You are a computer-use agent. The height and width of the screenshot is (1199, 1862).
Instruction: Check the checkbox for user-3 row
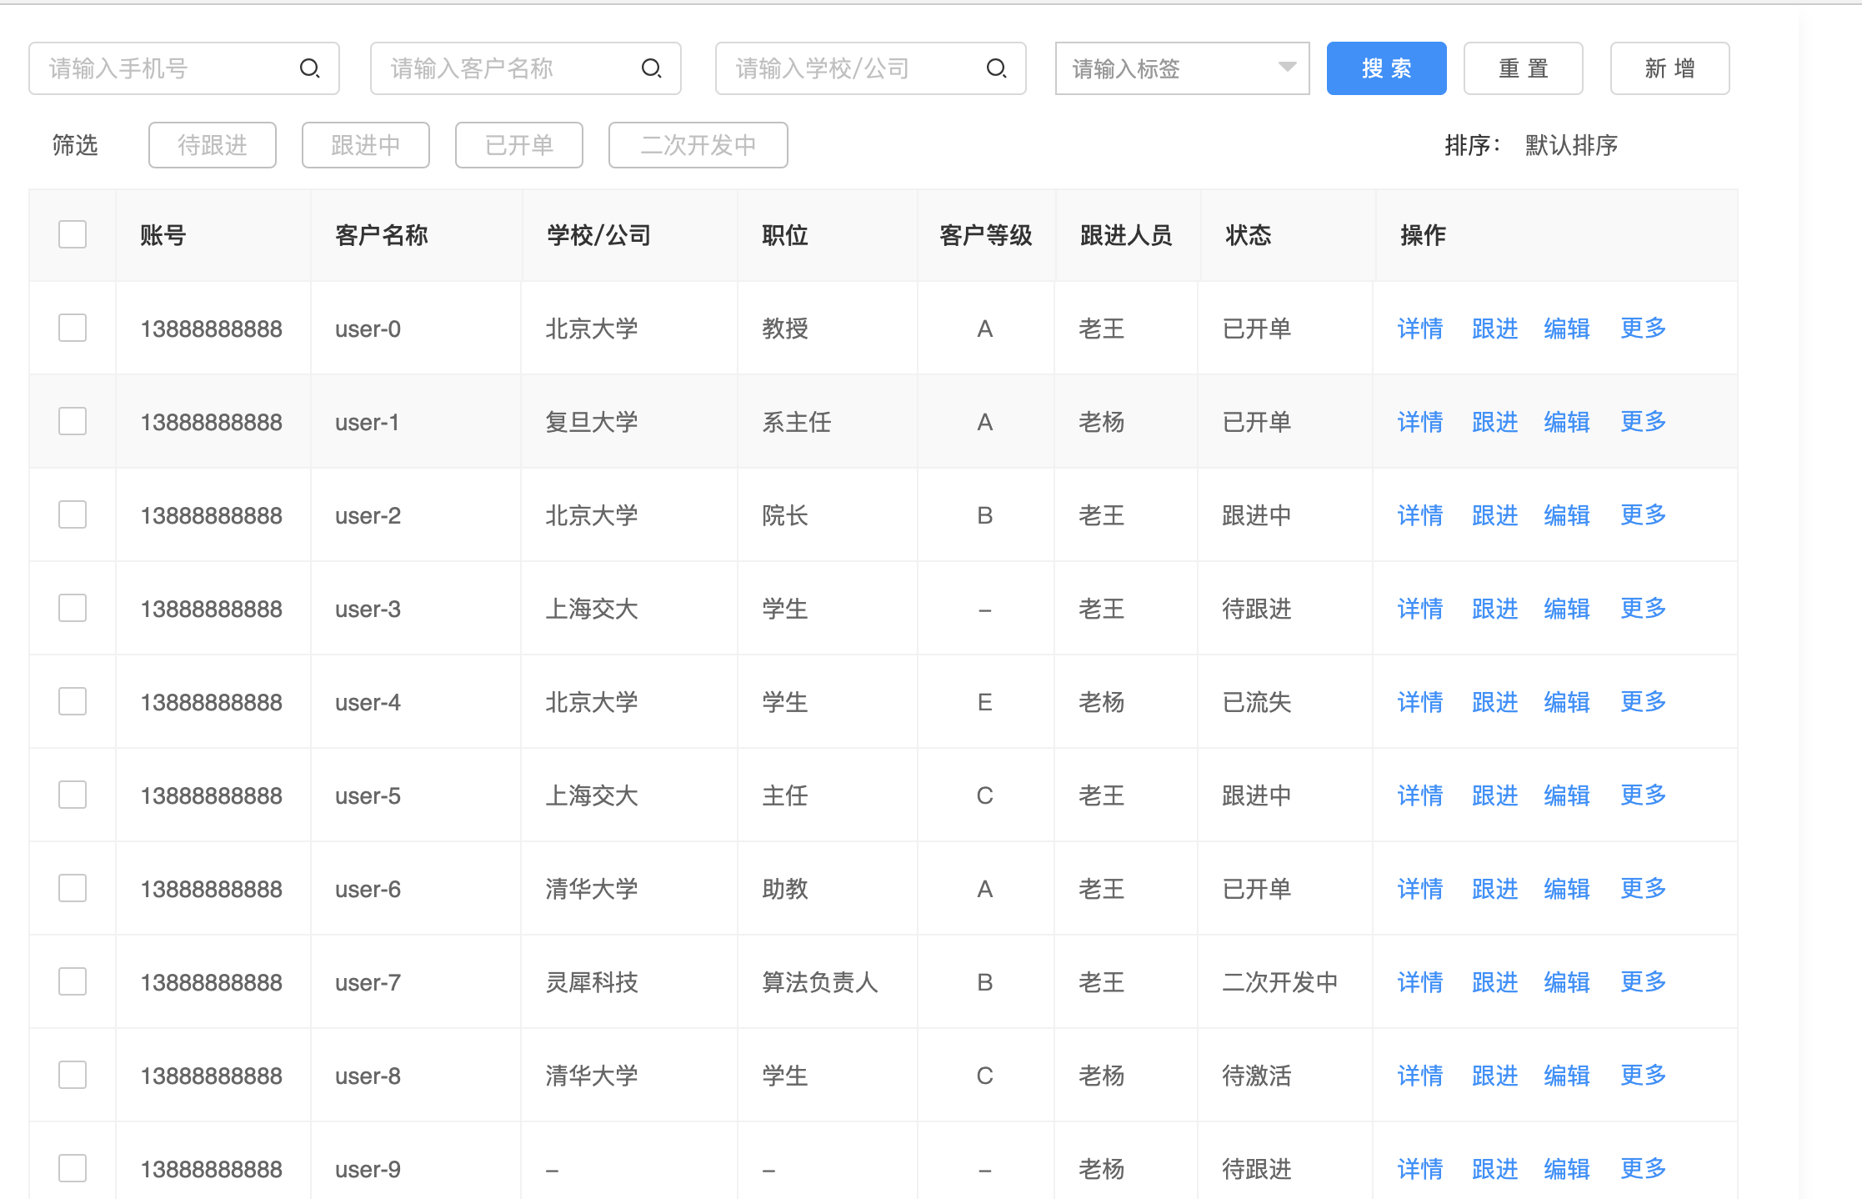click(73, 608)
